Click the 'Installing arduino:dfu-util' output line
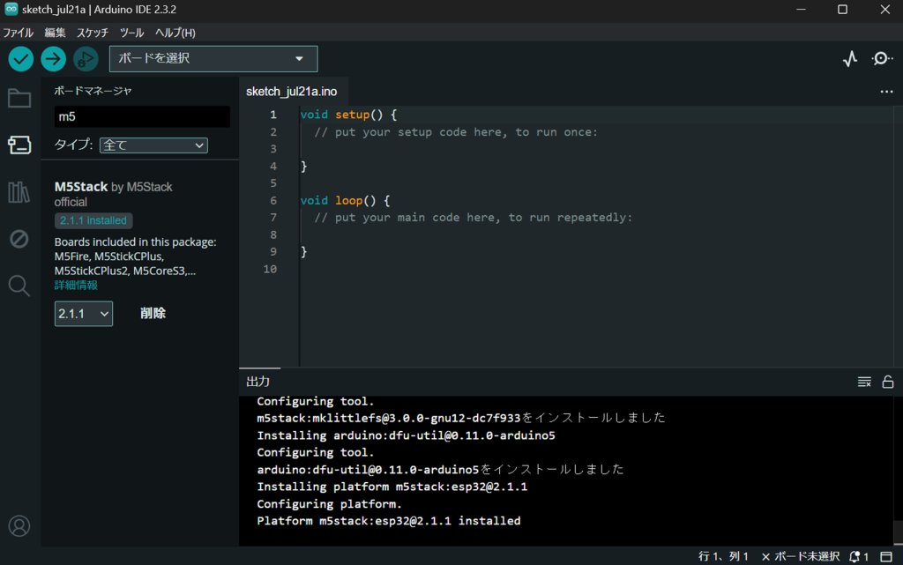The width and height of the screenshot is (903, 565). [x=406, y=435]
